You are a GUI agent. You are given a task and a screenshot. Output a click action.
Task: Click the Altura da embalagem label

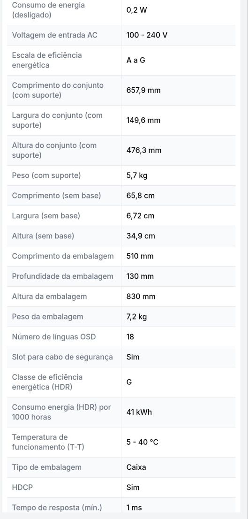click(x=50, y=297)
